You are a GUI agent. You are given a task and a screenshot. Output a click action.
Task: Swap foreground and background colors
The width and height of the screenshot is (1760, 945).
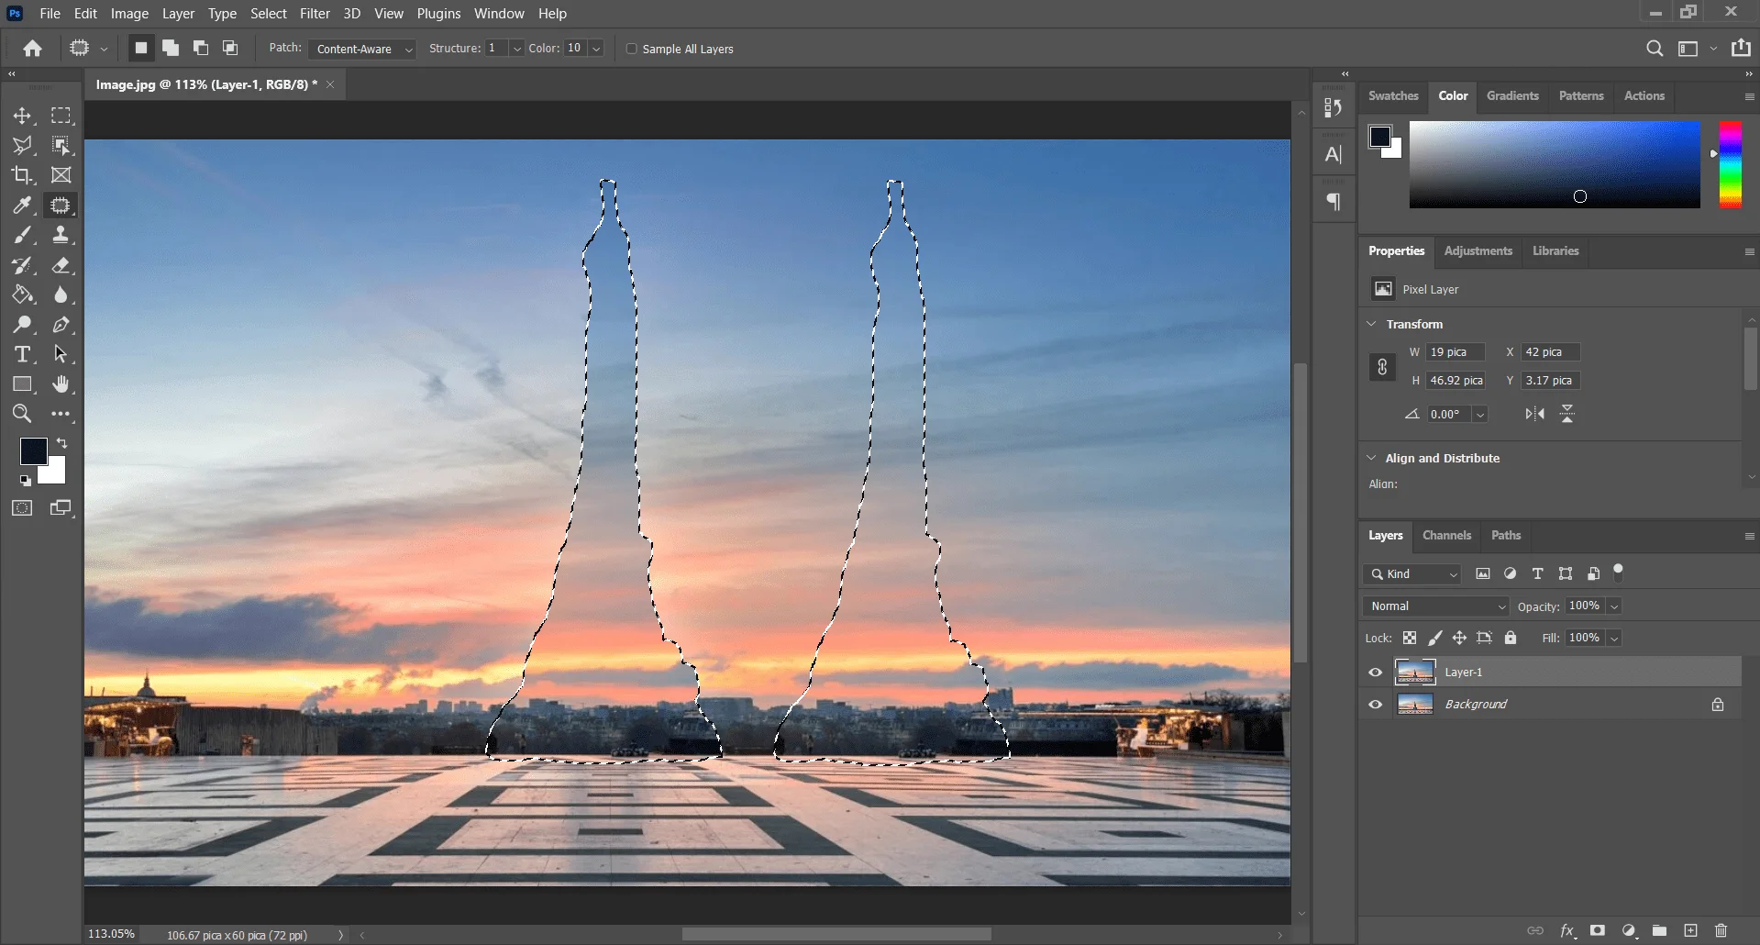[62, 443]
